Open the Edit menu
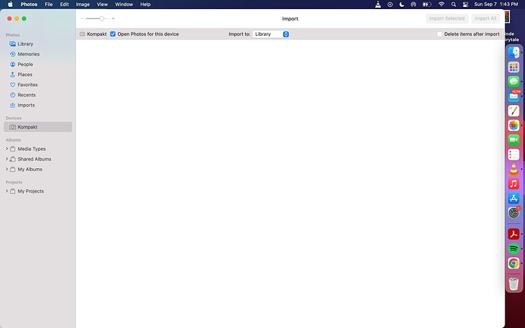Screen dimensions: 525x328 64,5
